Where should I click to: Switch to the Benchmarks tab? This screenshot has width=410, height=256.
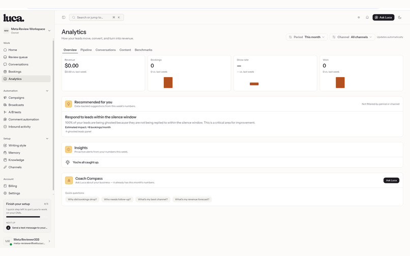(x=143, y=50)
